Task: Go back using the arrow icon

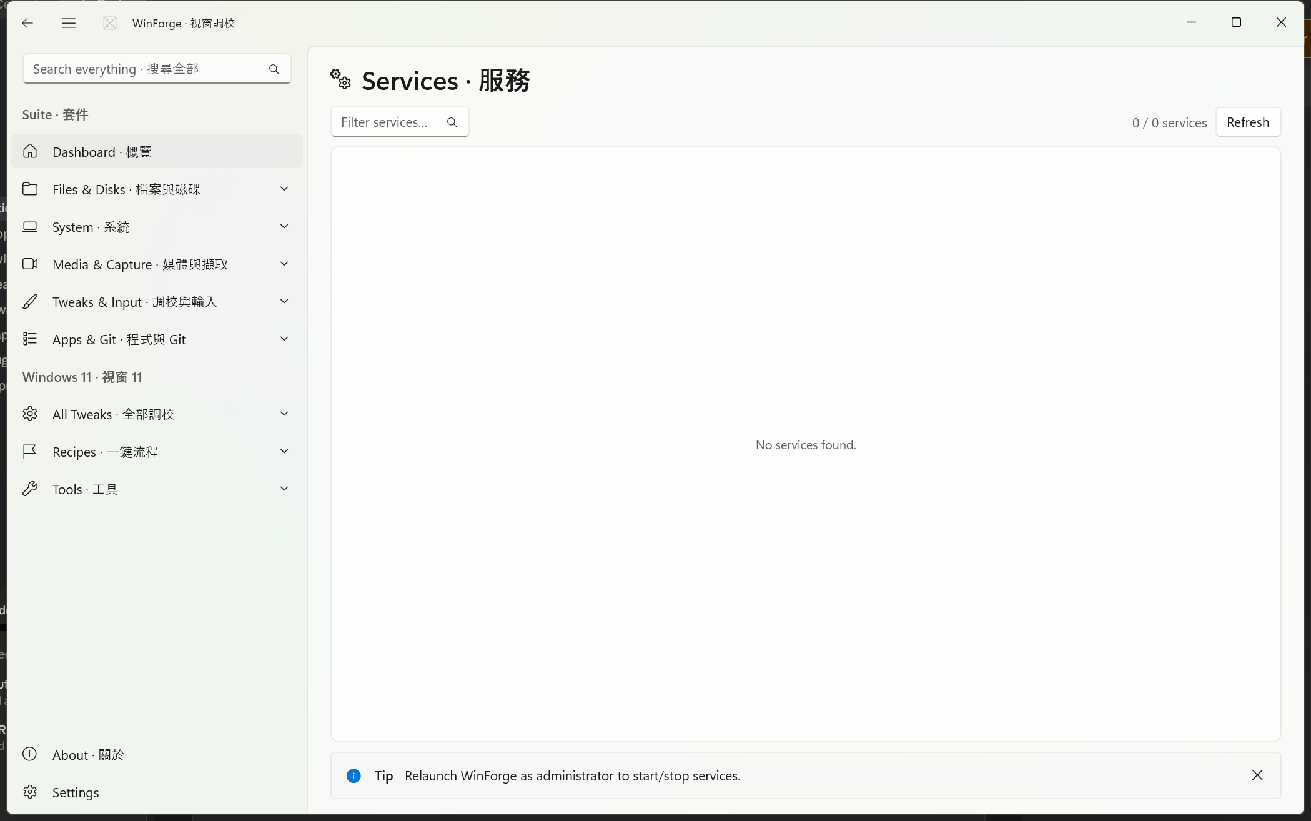Action: coord(27,23)
